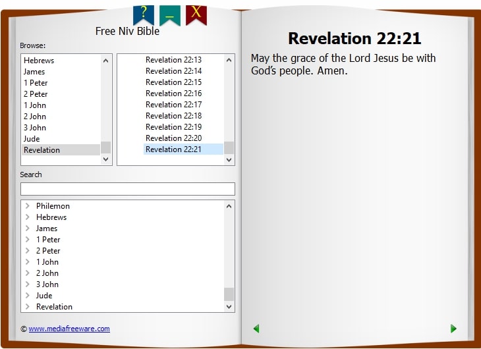This screenshot has width=481, height=349.
Task: Click book list scrollbar up arrow
Action: 106,61
